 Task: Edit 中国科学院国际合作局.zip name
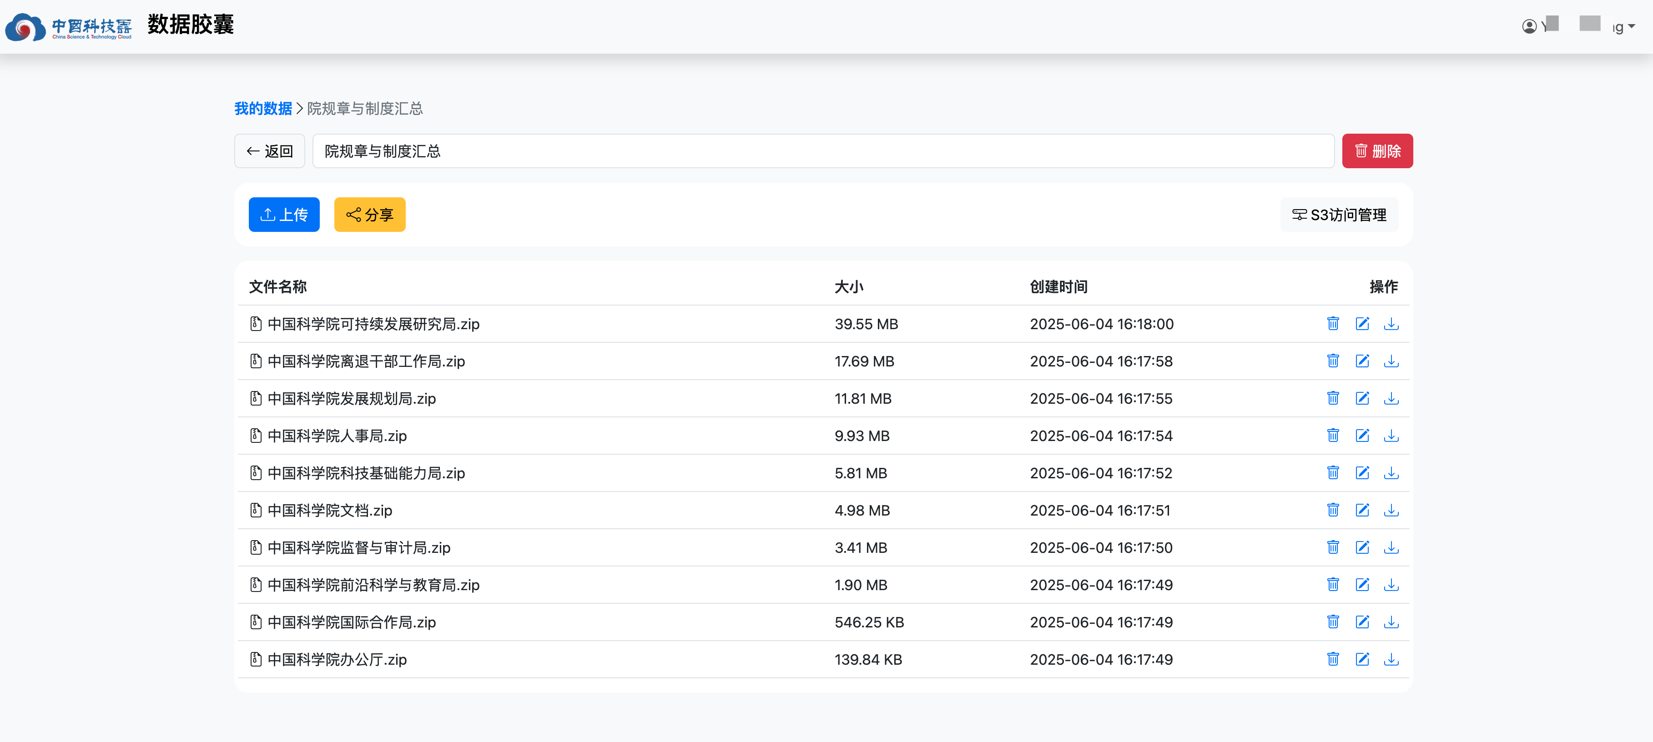tap(1362, 622)
